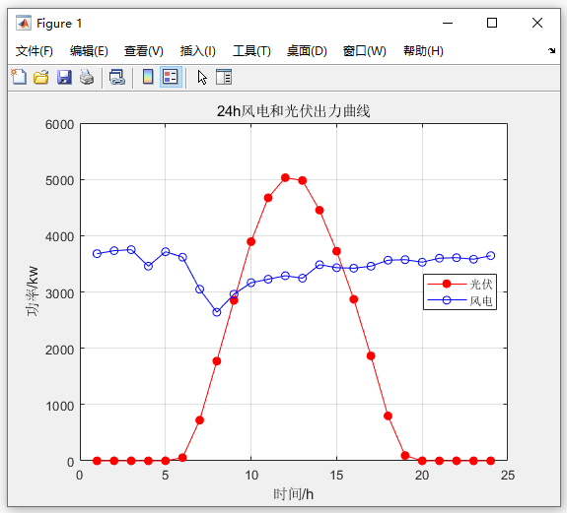
Task: Save the figure with the floppy disk icon
Action: tap(64, 77)
